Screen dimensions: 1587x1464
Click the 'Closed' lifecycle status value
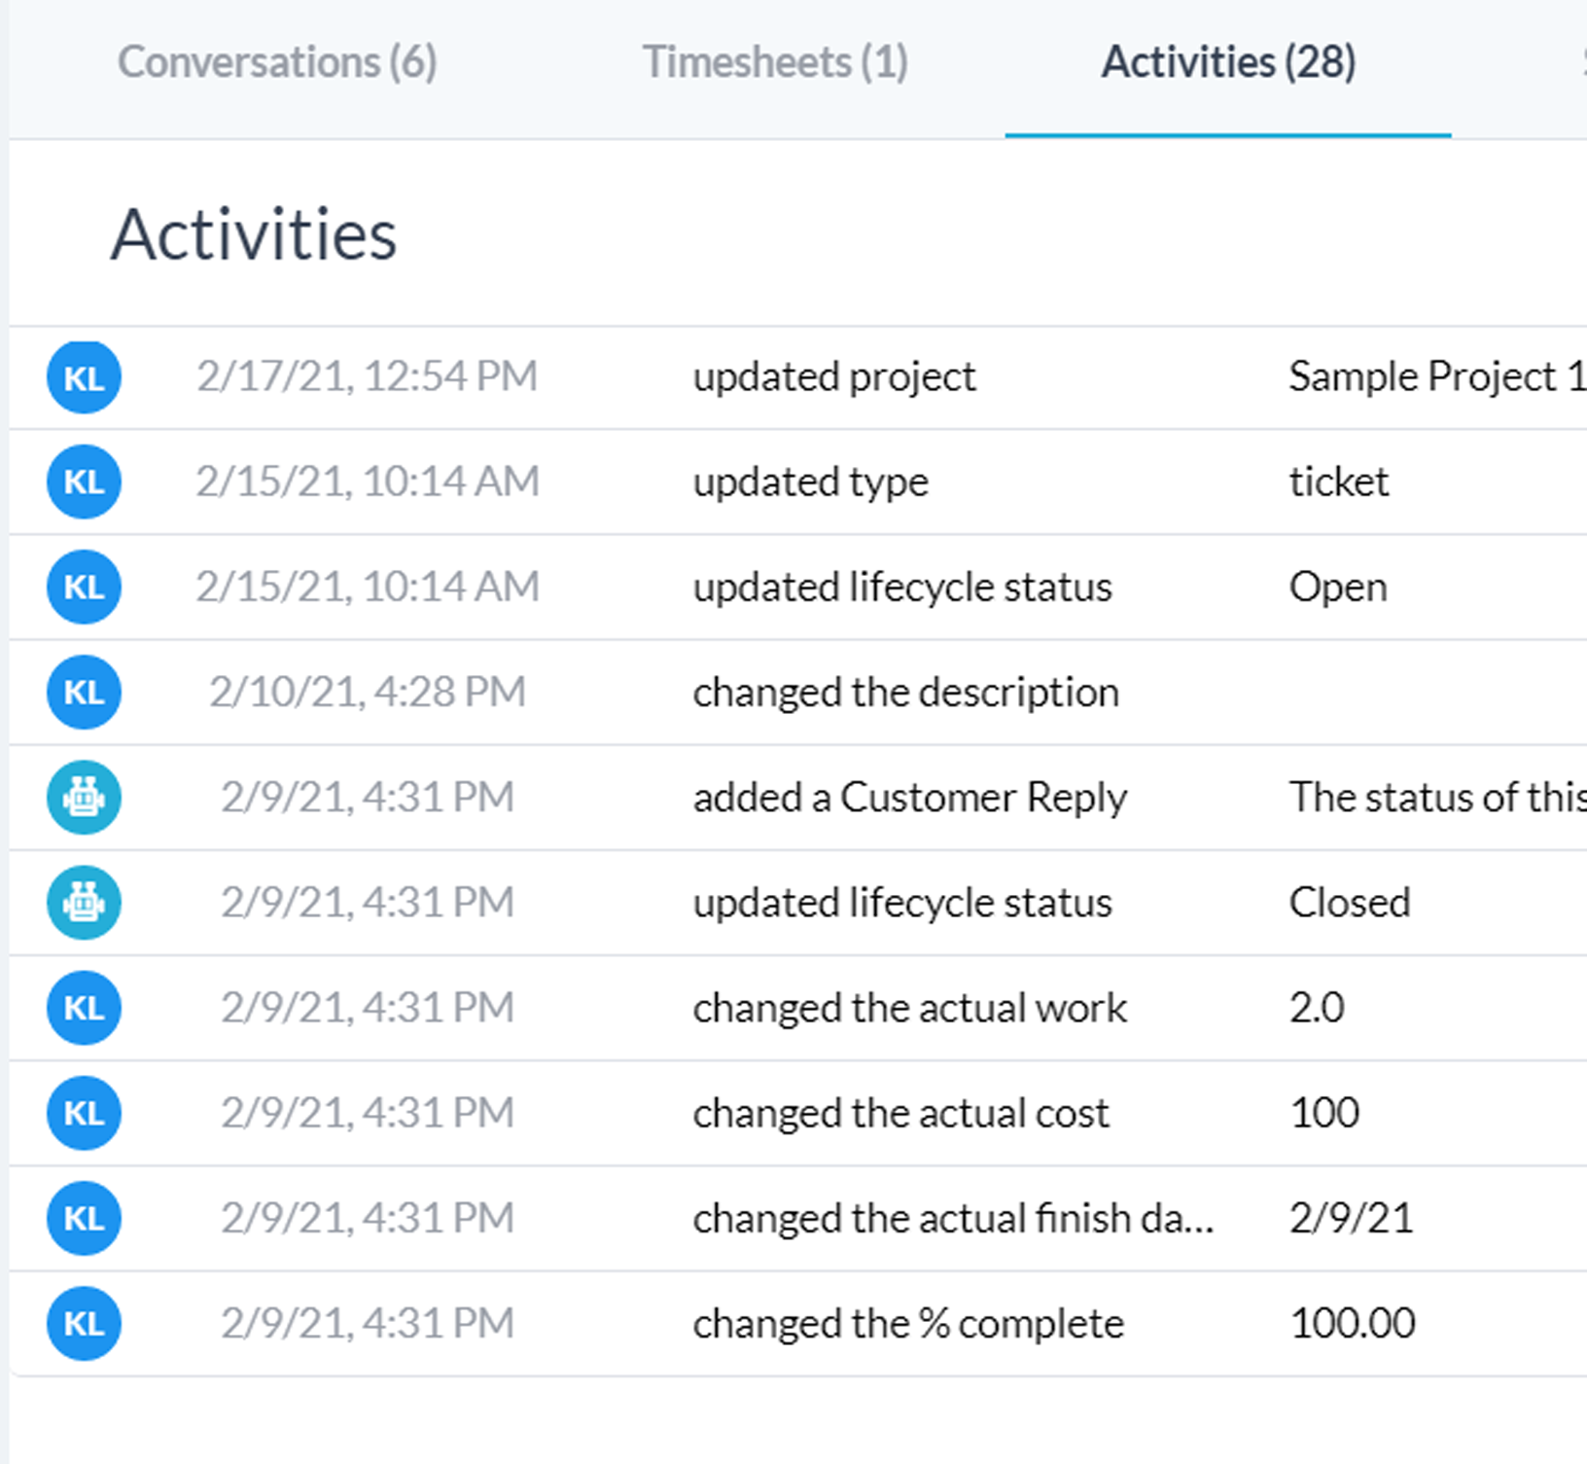1349,903
